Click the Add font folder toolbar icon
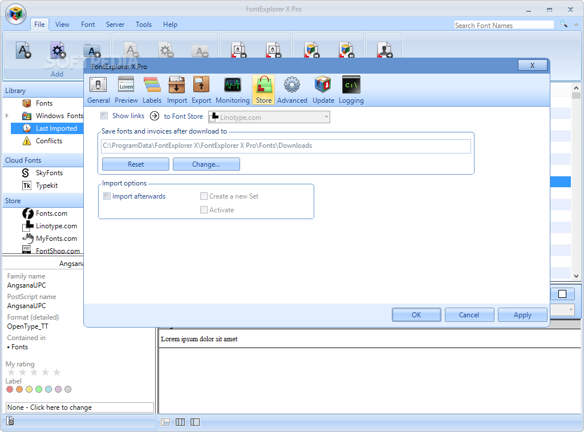 92,51
